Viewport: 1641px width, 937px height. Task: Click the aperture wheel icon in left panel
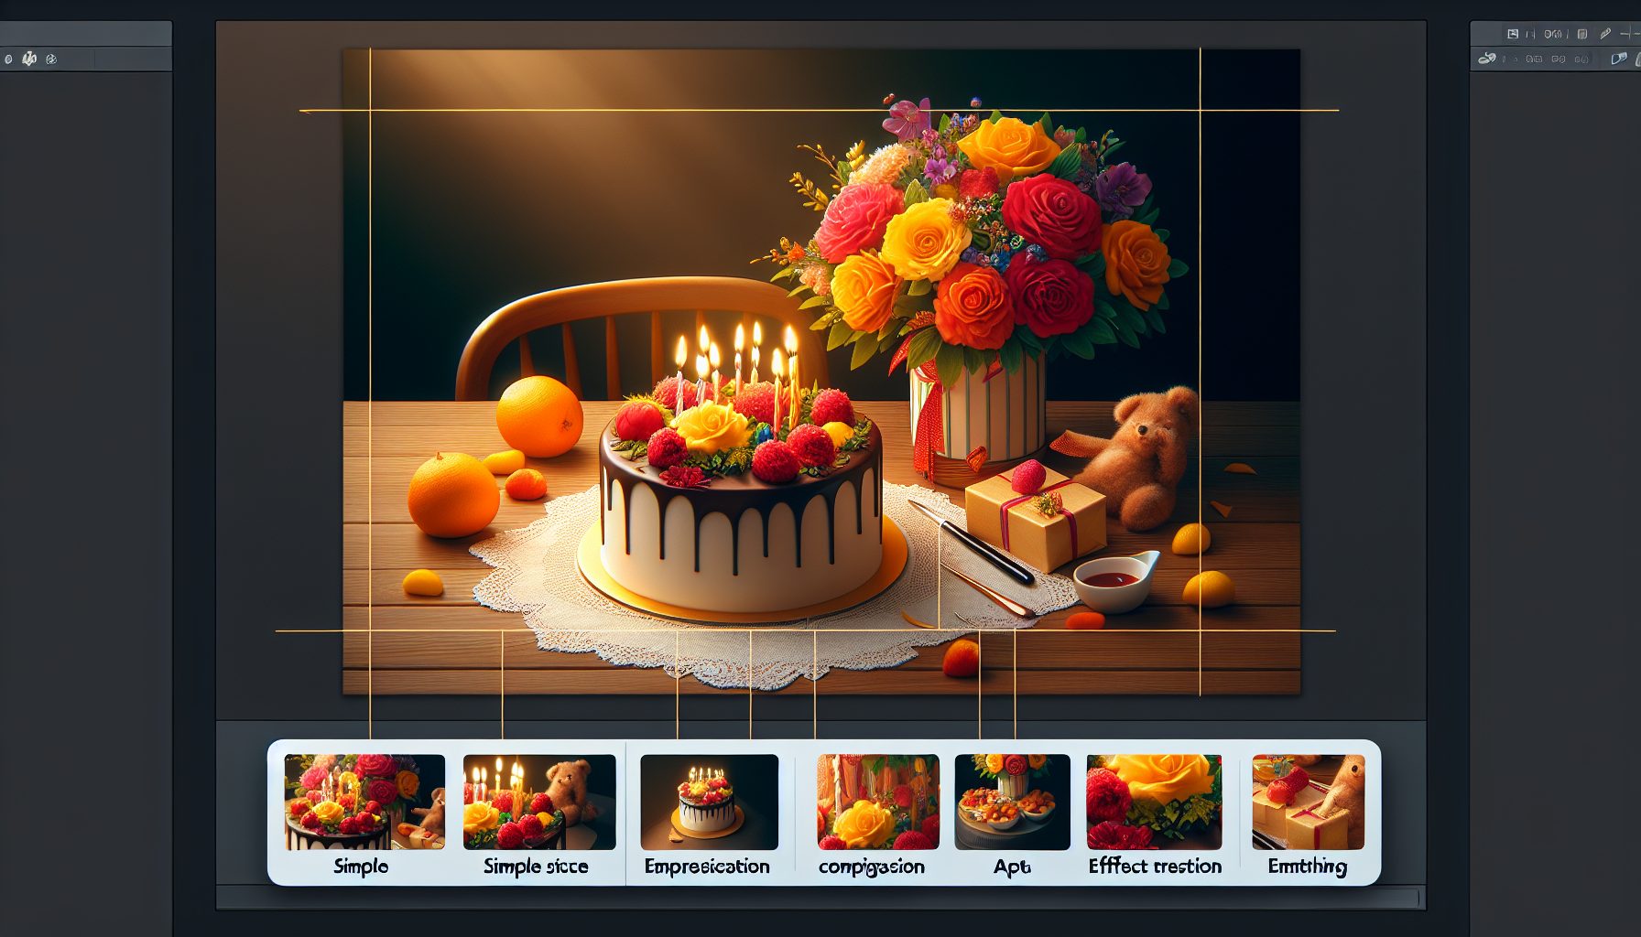(x=51, y=59)
